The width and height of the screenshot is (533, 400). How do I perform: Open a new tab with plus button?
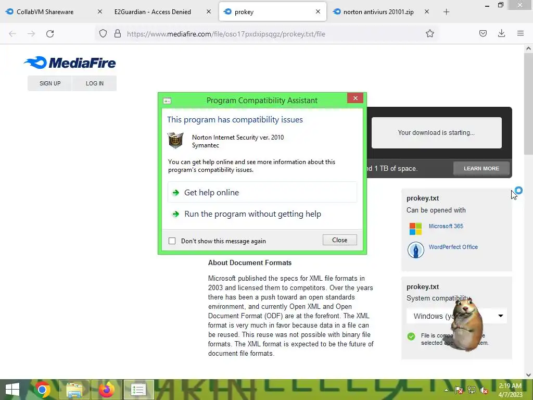446,12
